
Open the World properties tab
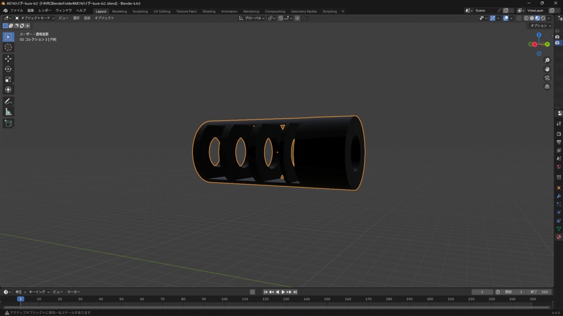tap(559, 167)
